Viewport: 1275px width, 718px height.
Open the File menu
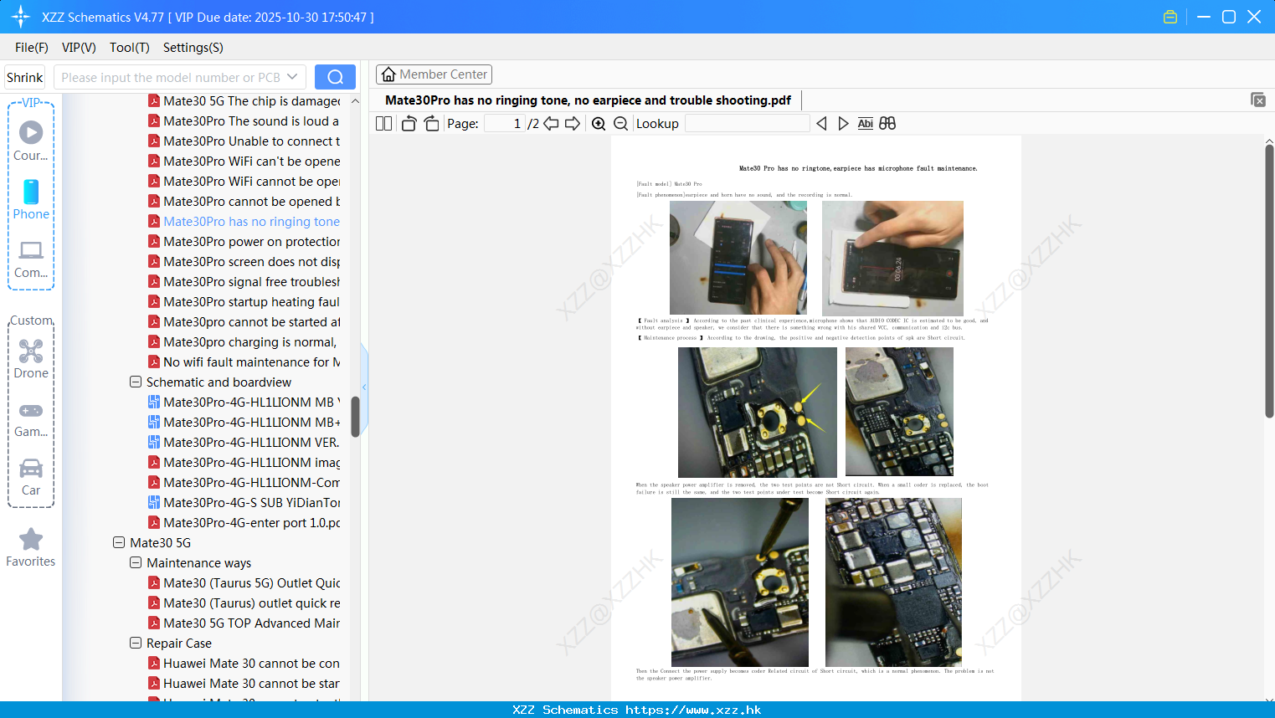pyautogui.click(x=32, y=48)
